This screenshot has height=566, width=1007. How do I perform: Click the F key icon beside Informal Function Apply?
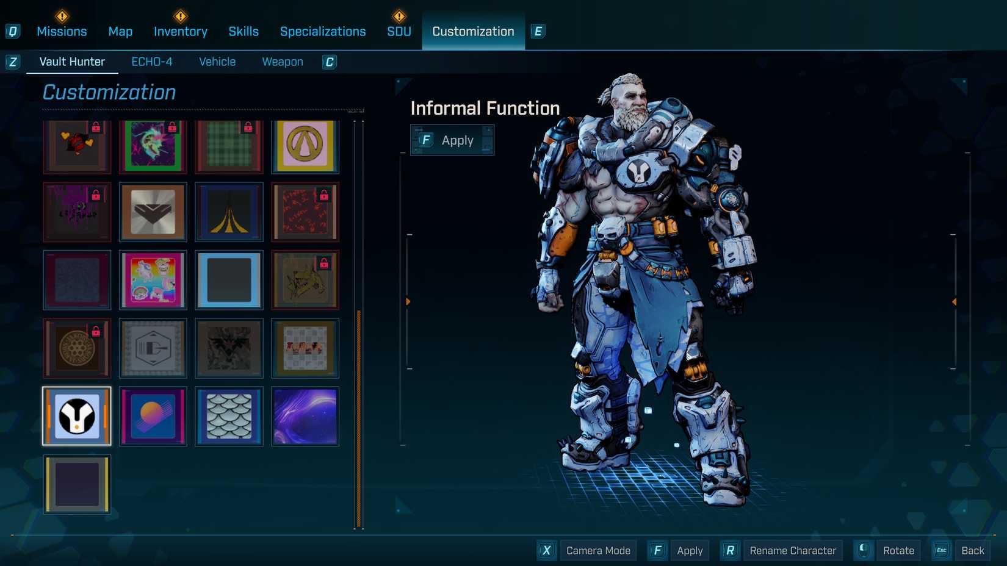(x=426, y=140)
